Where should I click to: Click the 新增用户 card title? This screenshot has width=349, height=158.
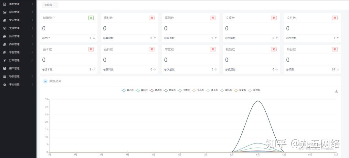49,18
